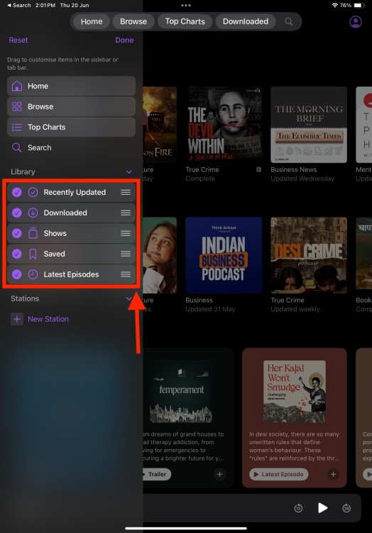Collapse the Library section chevron
The width and height of the screenshot is (372, 533).
128,172
